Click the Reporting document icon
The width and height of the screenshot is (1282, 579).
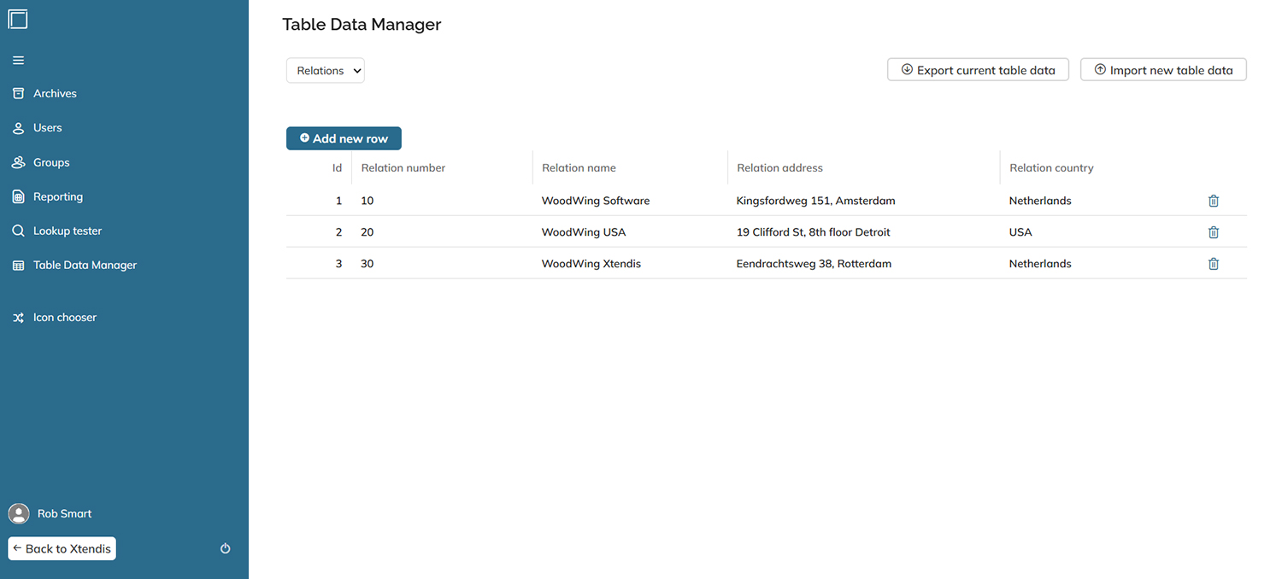click(18, 196)
